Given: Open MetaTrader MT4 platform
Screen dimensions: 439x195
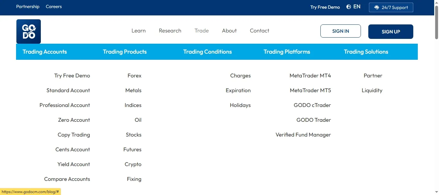Looking at the screenshot, I should (x=310, y=76).
